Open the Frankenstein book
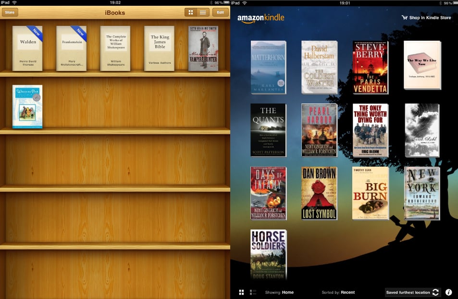 click(x=72, y=48)
